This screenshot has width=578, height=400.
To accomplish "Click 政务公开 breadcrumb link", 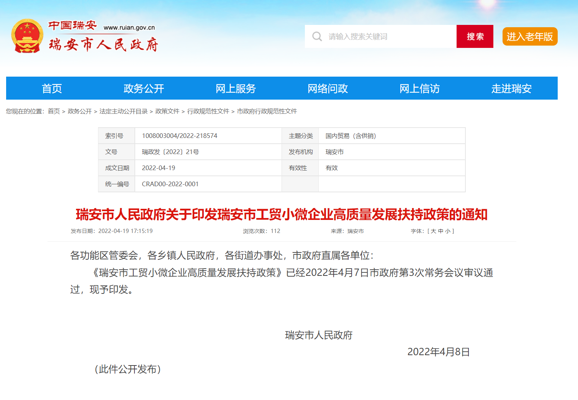I will coord(80,111).
